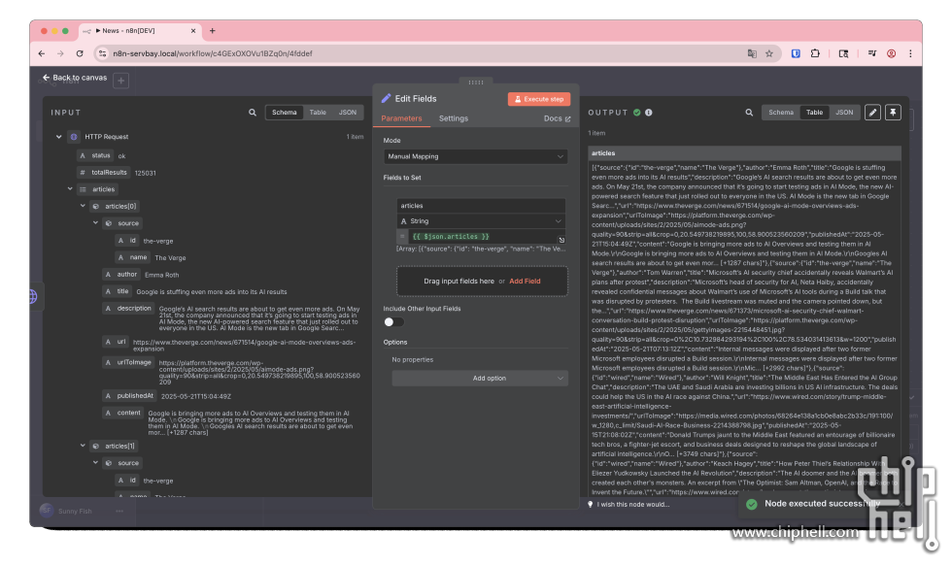The height and width of the screenshot is (566, 952).
Task: Click the drag handle atop Edit Fields
Action: [476, 82]
